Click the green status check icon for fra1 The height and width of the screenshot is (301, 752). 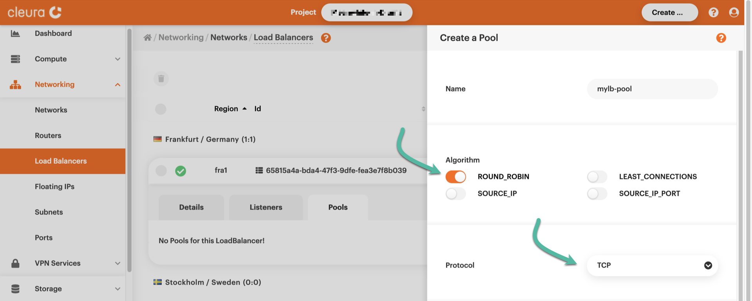[181, 171]
